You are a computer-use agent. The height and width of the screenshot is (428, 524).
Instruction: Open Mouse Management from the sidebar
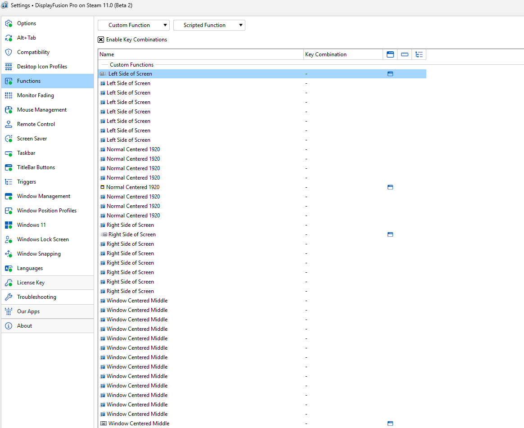47,110
